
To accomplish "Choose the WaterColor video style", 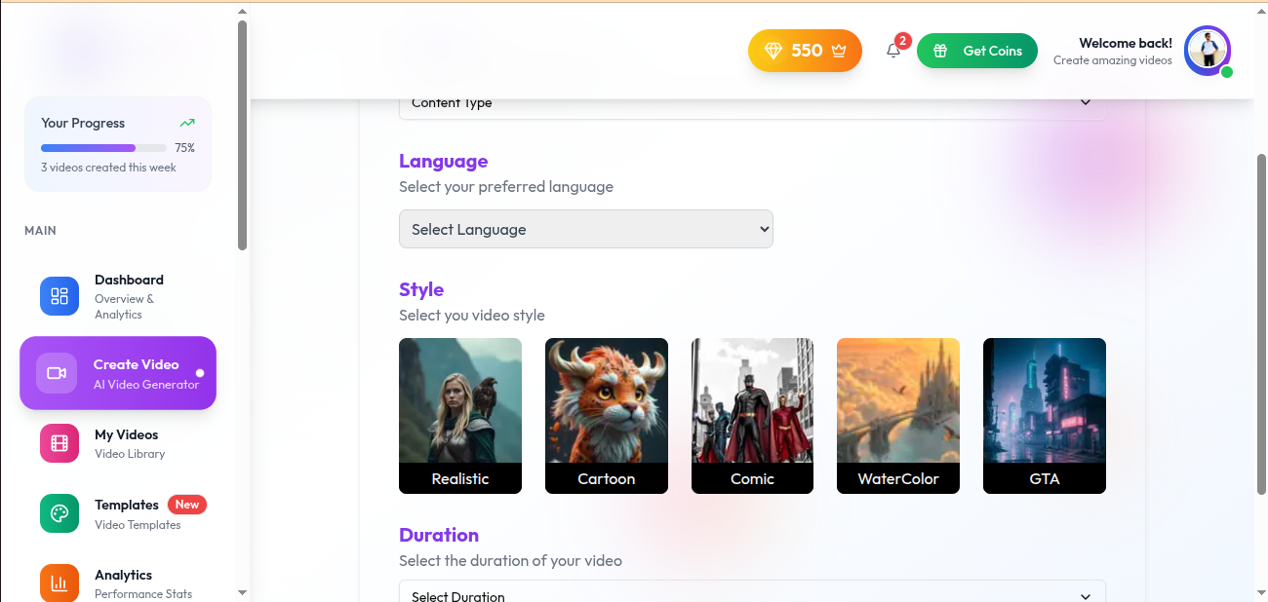I will (898, 416).
